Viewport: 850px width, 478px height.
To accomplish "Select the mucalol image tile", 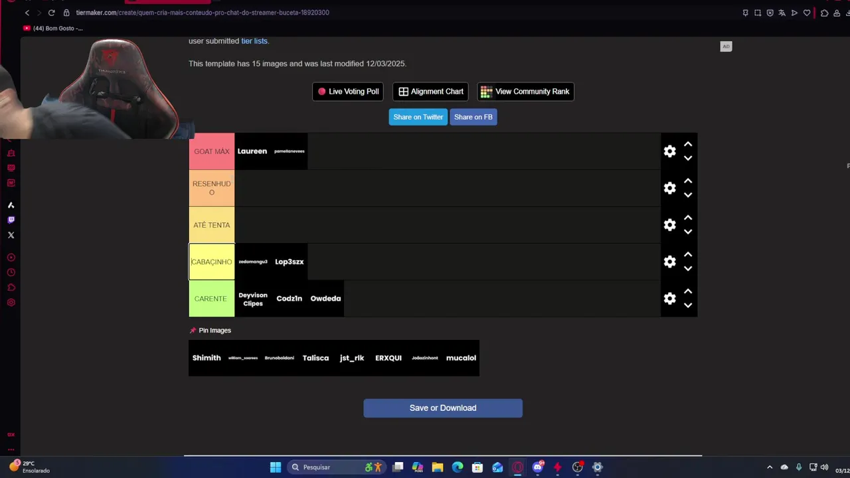I will click(x=461, y=358).
